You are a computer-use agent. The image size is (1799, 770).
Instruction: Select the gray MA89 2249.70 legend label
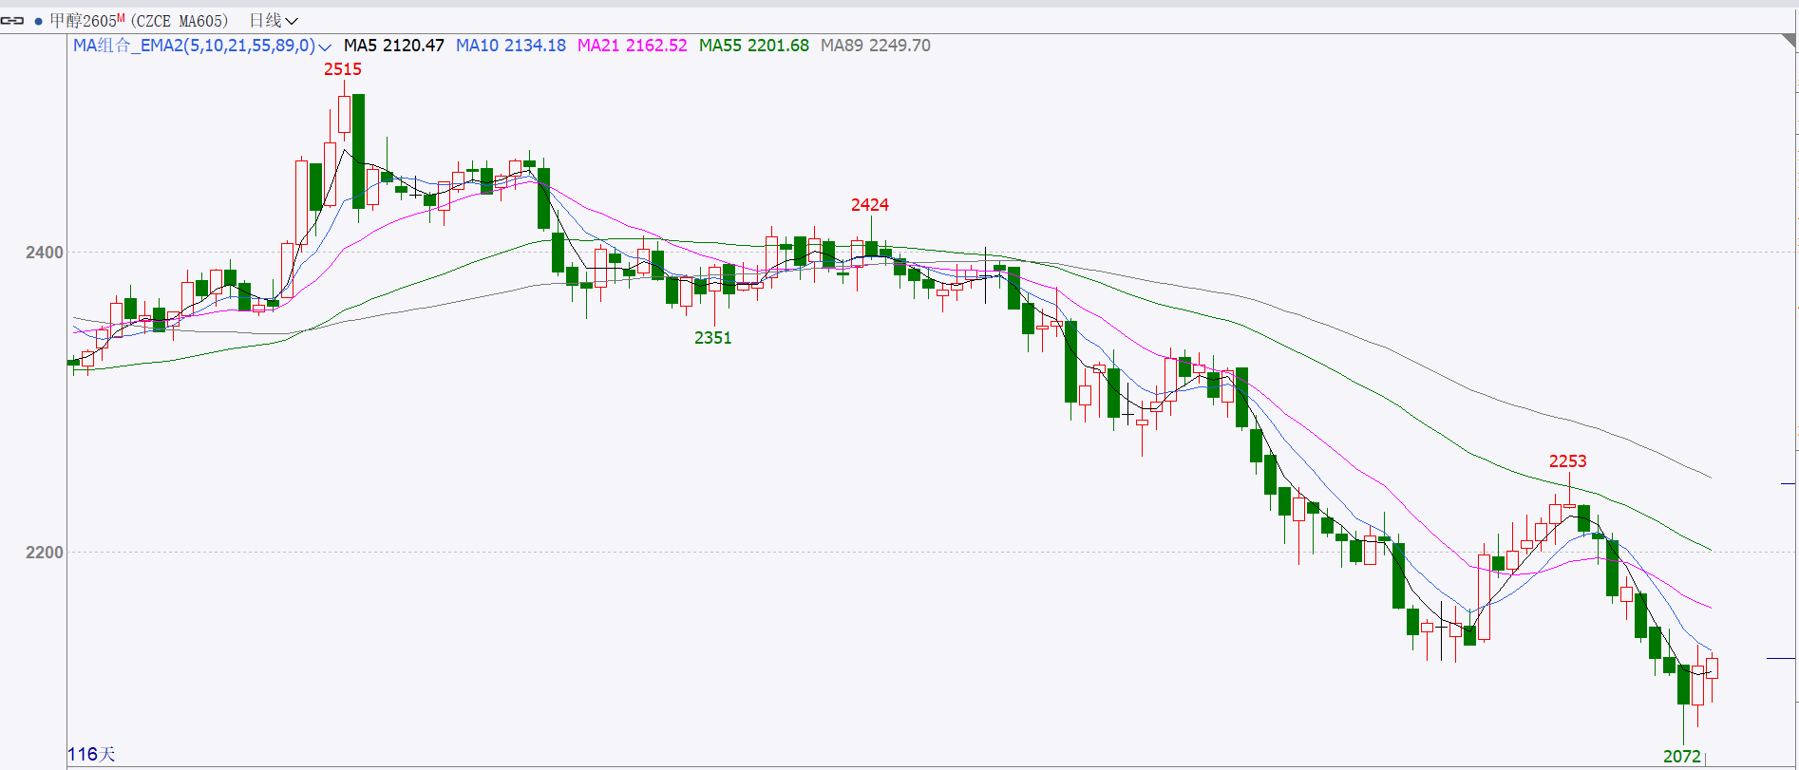click(x=875, y=46)
